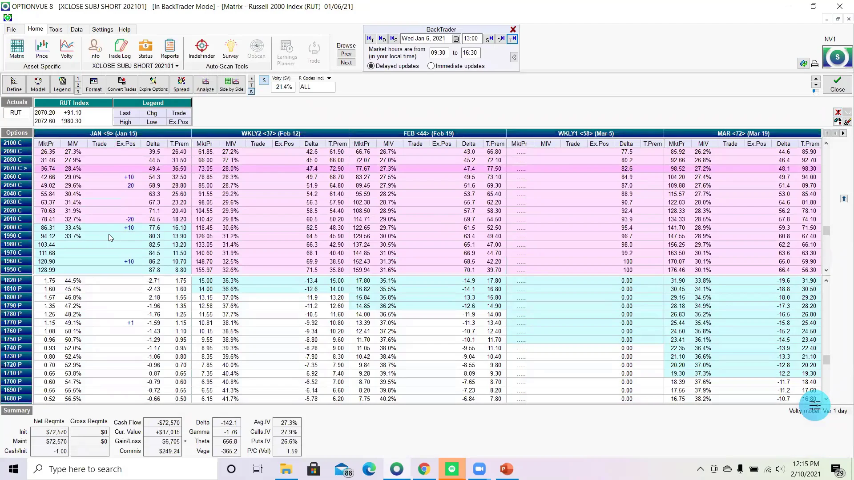
Task: Open the account Status tool
Action: click(x=145, y=49)
